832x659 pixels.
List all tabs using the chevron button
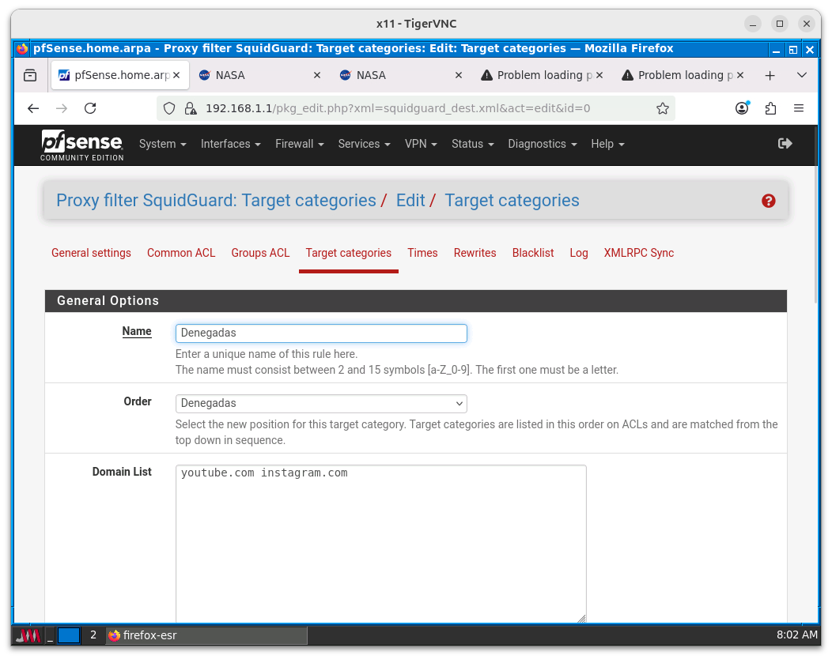pos(801,75)
